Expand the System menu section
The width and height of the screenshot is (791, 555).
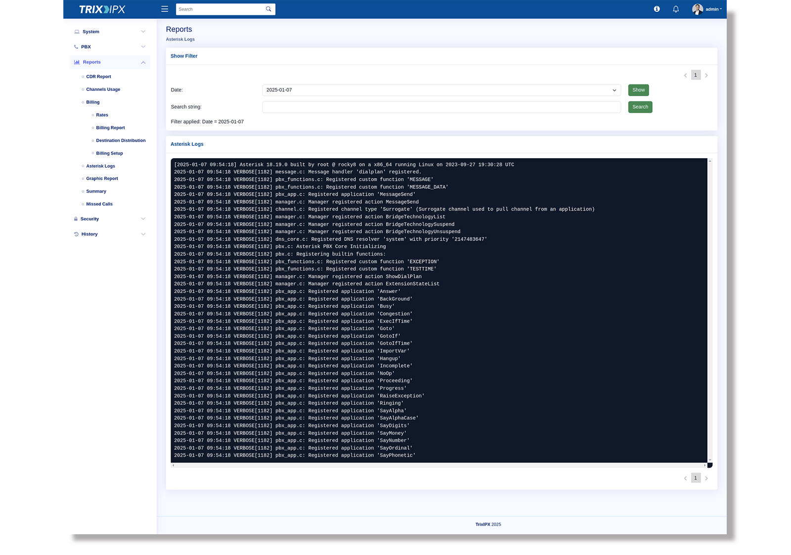click(x=109, y=32)
